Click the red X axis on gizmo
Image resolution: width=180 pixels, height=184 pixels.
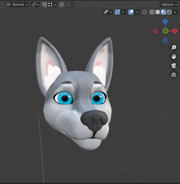(175, 31)
